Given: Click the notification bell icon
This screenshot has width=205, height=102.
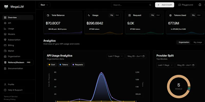Looking at the screenshot, I should (200, 5).
